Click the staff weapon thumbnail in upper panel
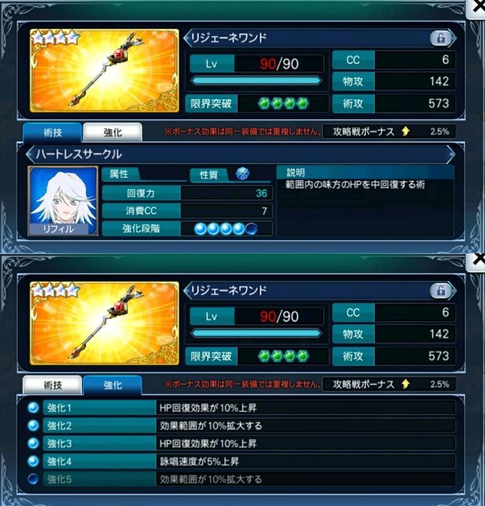Screen dimensions: 485x506 (104, 71)
